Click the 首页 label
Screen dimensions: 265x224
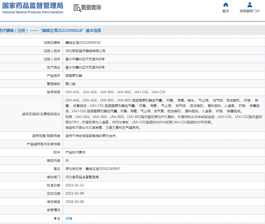[x=226, y=11]
